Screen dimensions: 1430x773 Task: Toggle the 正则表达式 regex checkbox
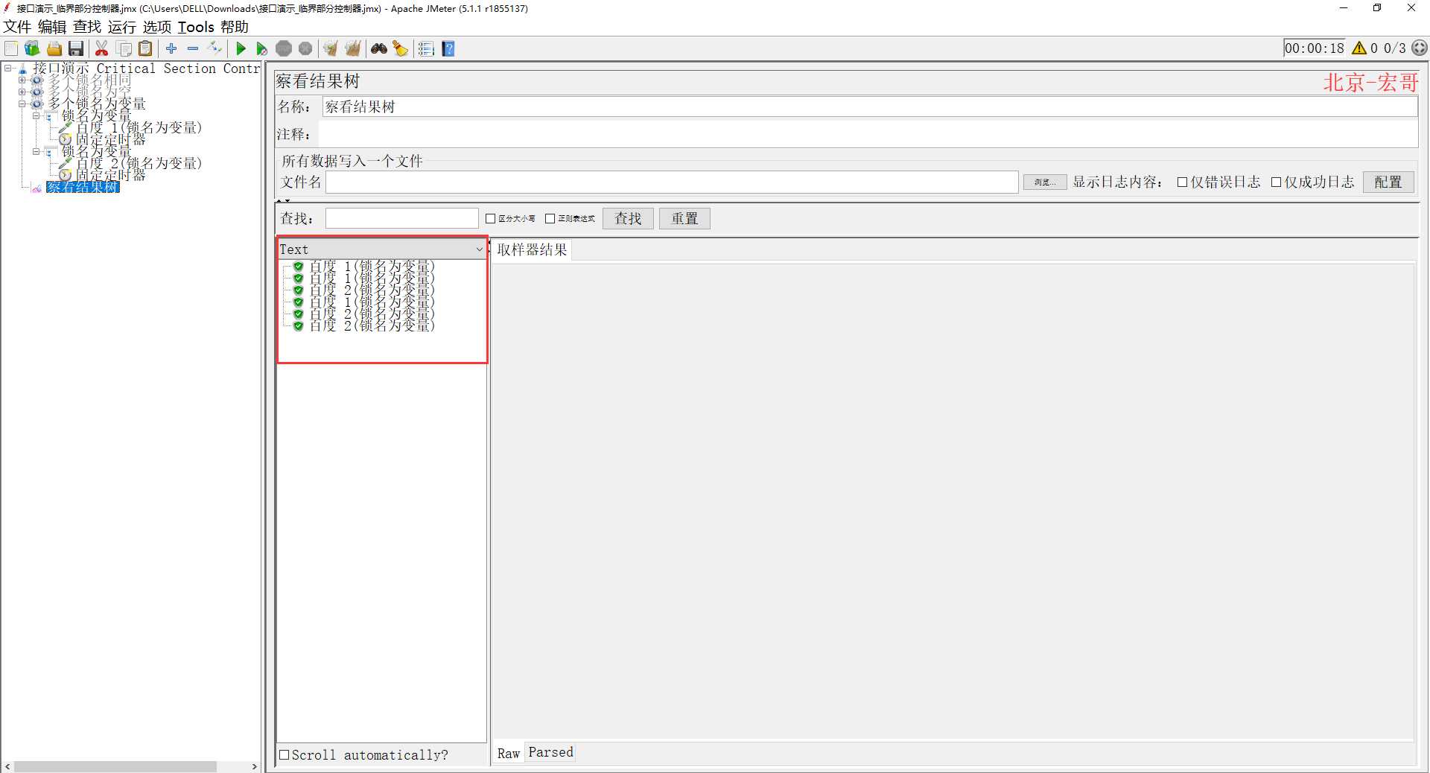coord(550,218)
